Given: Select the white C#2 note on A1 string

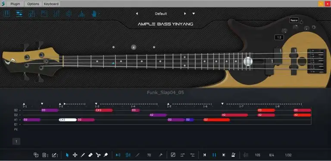Looking at the screenshot, I should tap(68, 120).
